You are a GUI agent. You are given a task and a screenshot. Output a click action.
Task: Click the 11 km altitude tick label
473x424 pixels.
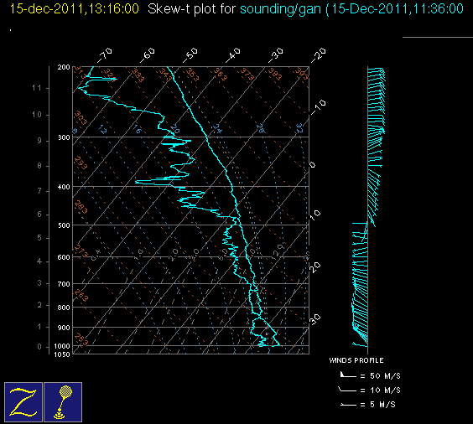click(x=36, y=88)
